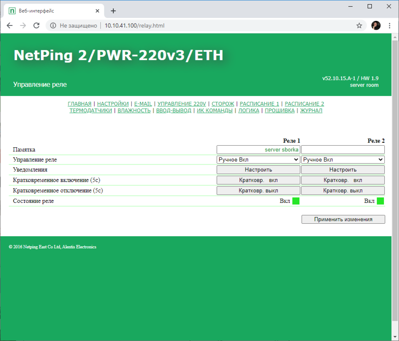Click Настроить for Реле 1 notifications

pyautogui.click(x=258, y=169)
